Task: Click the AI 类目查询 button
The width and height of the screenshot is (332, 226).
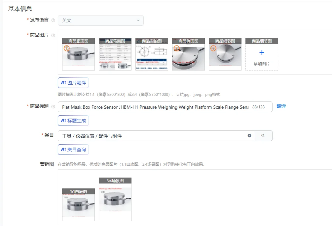Action: click(73, 150)
